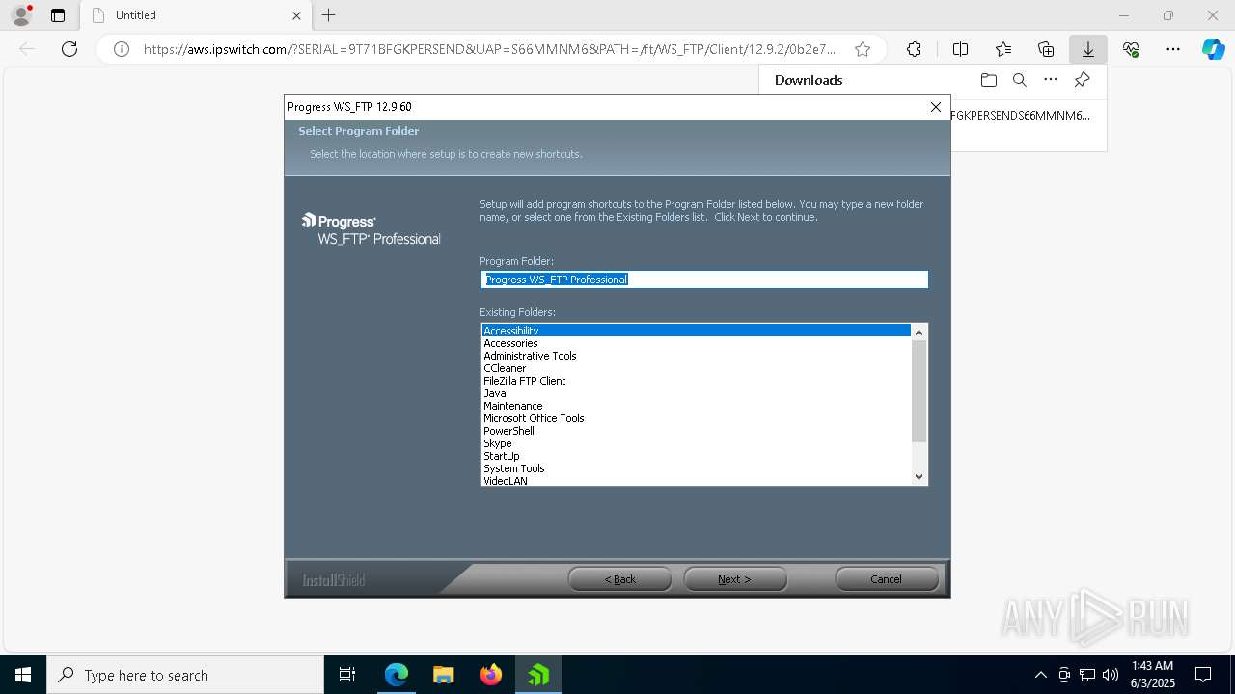This screenshot has width=1235, height=694.
Task: Click scroll-down arrow of folders list
Action: pos(919,476)
